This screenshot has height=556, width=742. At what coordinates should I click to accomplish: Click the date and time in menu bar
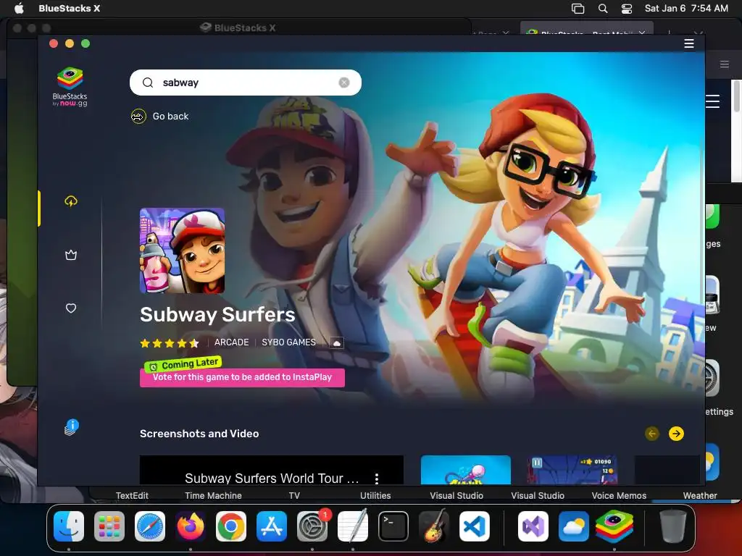[686, 9]
